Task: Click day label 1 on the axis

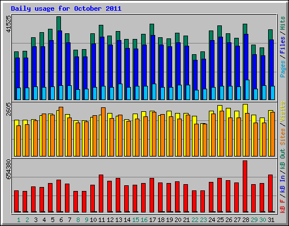Action: point(19,220)
